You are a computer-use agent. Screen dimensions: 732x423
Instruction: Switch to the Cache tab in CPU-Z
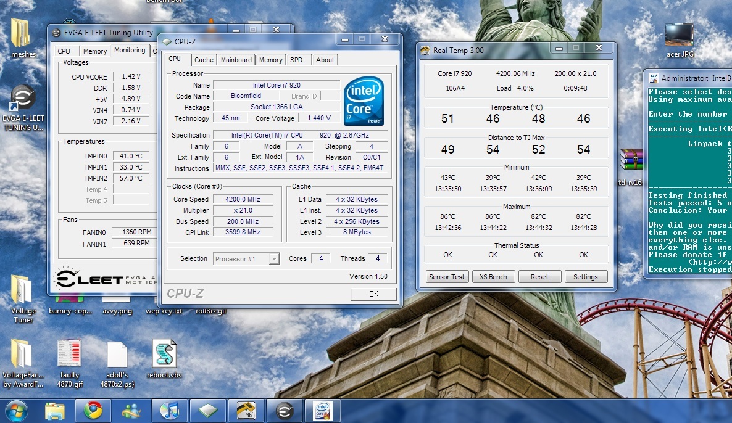204,60
